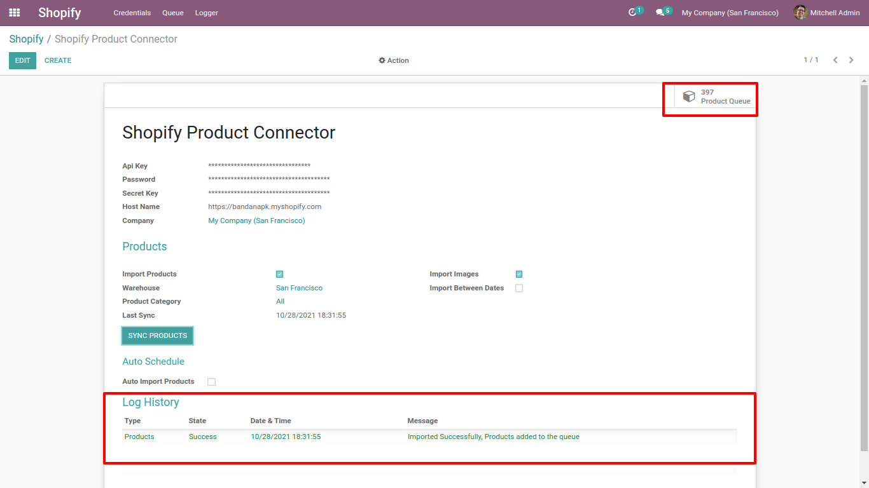Toggle the Import Products checkbox
This screenshot has height=488, width=869.
pyautogui.click(x=279, y=274)
